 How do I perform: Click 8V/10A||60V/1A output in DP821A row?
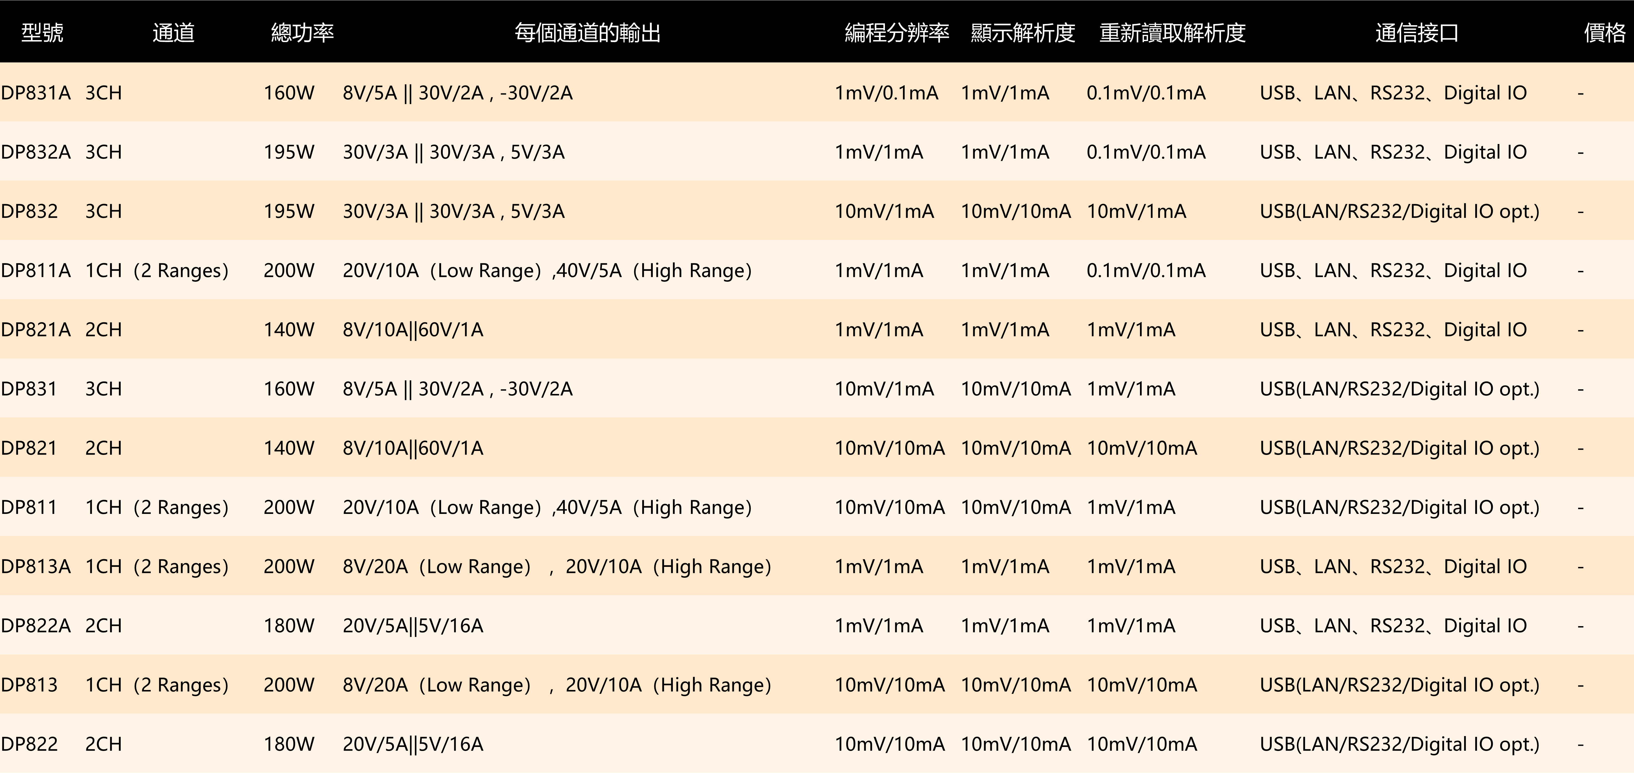pyautogui.click(x=413, y=330)
